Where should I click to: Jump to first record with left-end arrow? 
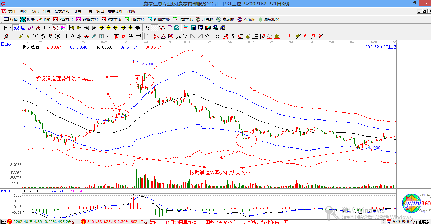(x=72, y=28)
